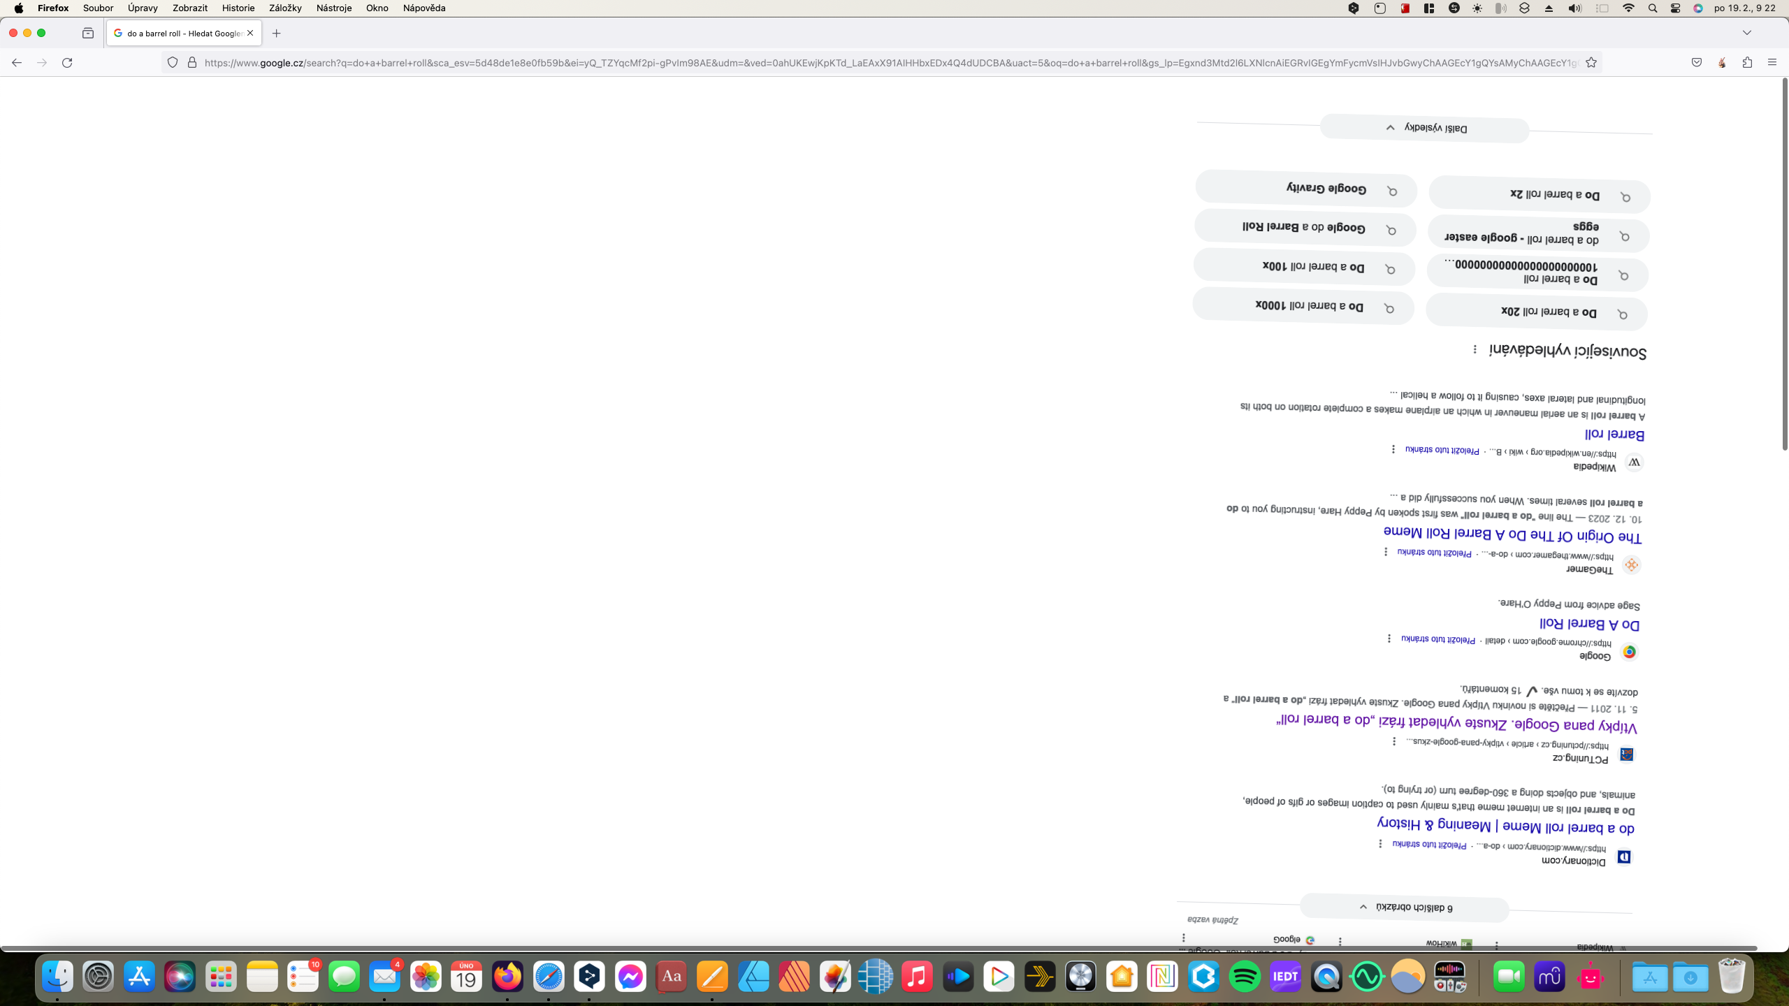
Task: Expand the '6 dalších obrázků' images section
Action: (x=1405, y=907)
